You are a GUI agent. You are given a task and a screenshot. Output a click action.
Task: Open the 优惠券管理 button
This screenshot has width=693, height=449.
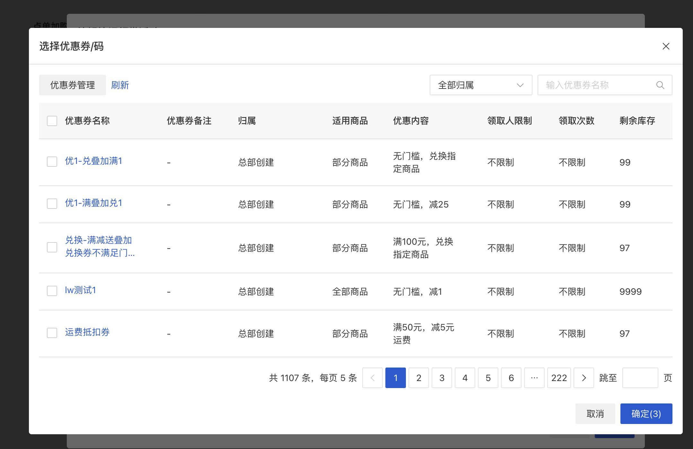click(72, 85)
